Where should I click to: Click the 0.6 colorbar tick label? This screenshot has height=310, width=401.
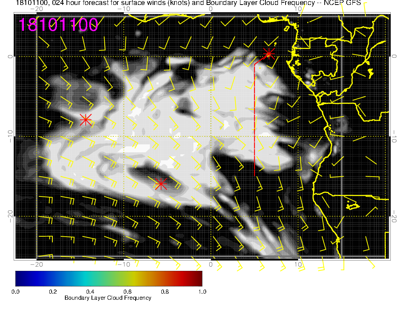click(x=128, y=292)
